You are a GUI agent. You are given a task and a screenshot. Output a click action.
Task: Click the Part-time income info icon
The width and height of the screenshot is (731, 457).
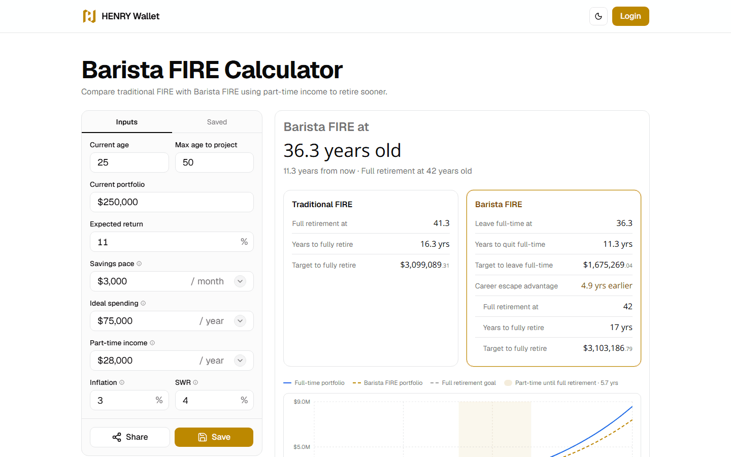[x=152, y=343]
